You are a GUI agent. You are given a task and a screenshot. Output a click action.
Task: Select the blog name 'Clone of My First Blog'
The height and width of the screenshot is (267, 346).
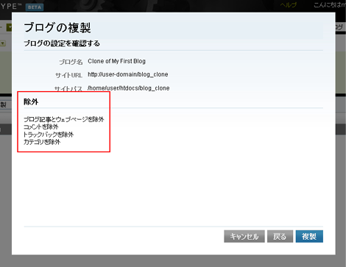(x=116, y=61)
